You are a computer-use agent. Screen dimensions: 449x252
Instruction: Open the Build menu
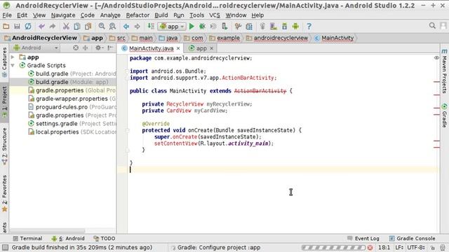[x=161, y=15]
